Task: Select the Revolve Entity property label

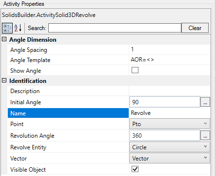Action: tap(28, 147)
